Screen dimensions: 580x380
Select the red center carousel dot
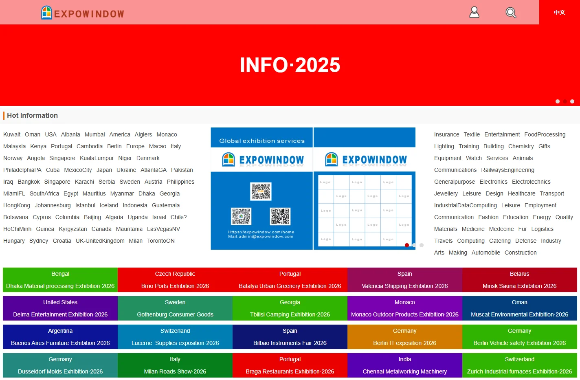[407, 245]
